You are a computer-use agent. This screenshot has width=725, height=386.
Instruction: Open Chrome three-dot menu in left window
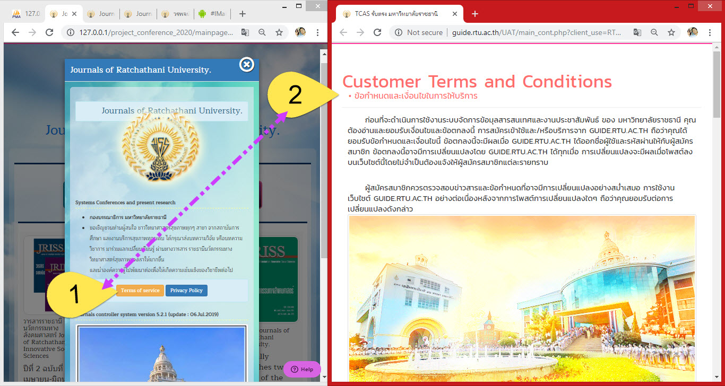tap(317, 32)
